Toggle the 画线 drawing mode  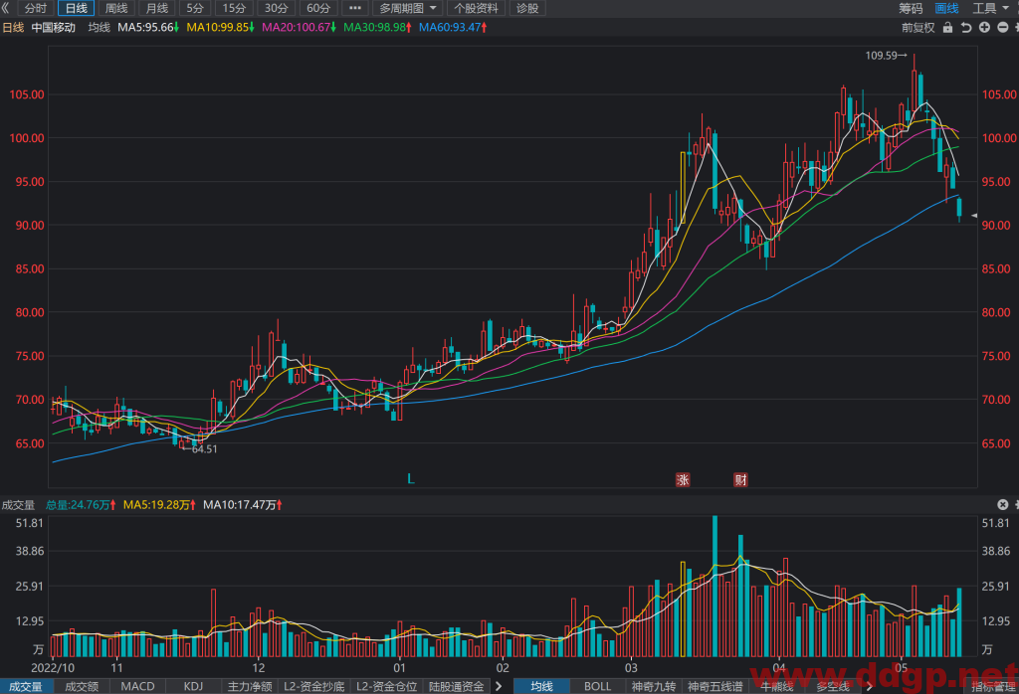pyautogui.click(x=947, y=8)
